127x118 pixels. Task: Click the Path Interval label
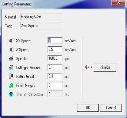[25, 77]
